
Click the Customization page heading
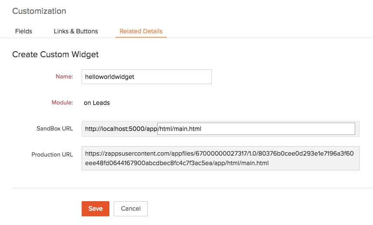click(39, 11)
